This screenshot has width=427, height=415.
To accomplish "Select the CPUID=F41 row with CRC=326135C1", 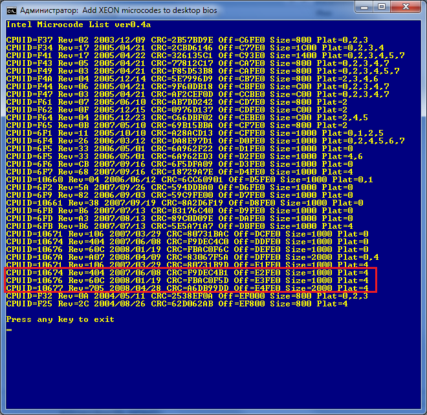I will coord(205,56).
